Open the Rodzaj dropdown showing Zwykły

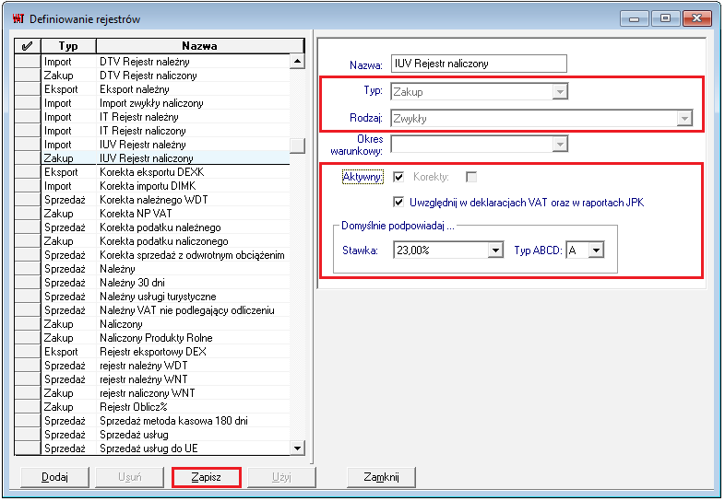point(684,118)
